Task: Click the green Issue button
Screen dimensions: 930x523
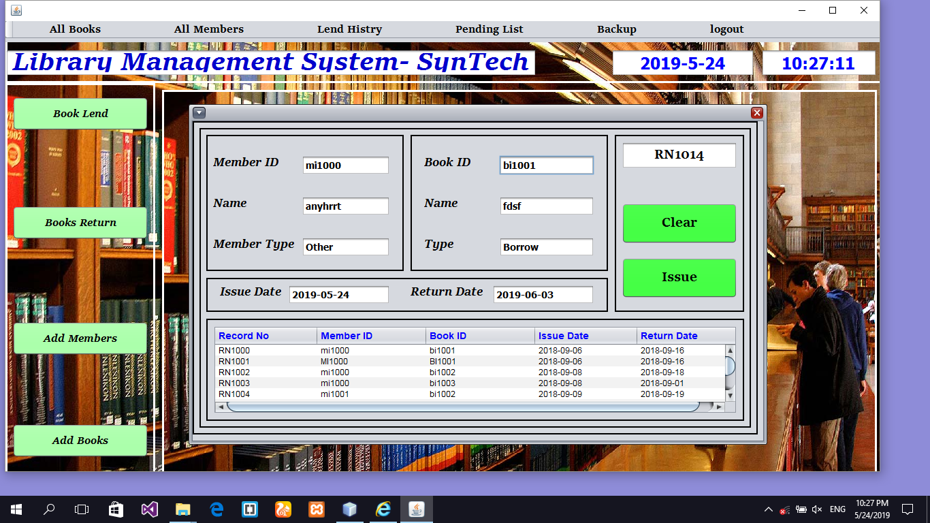Action: click(x=679, y=277)
